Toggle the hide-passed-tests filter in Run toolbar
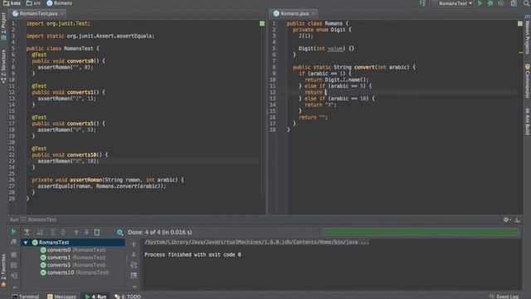This screenshot has width=531, height=299. [x=27, y=233]
